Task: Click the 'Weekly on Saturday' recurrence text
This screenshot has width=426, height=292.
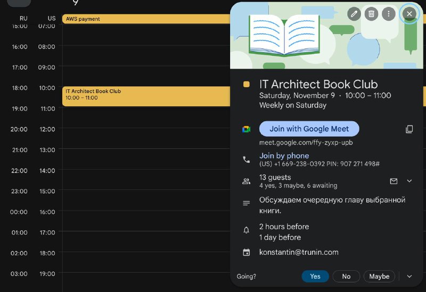Action: (293, 105)
